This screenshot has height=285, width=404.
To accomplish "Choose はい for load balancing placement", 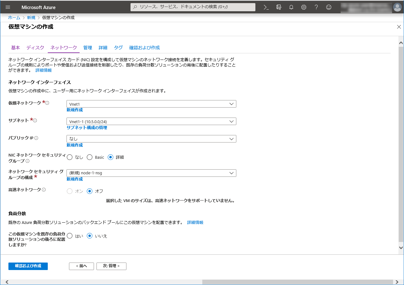I will [70, 236].
